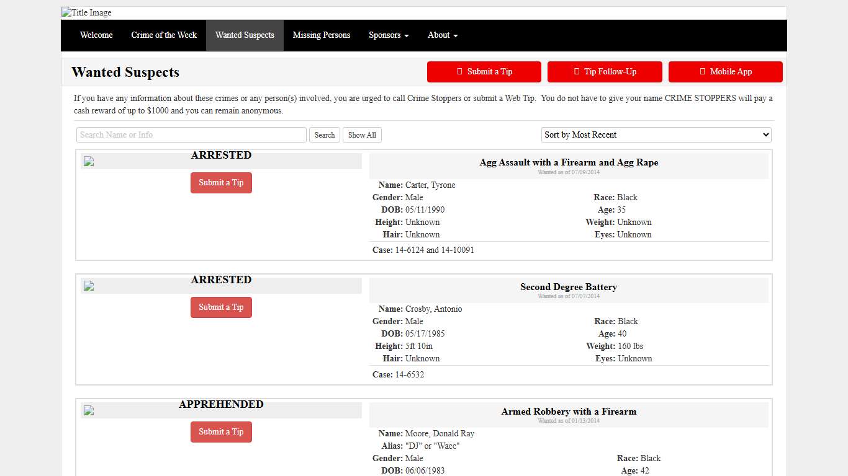Go to Crime of the Week
Screen dimensions: 848x476
[164, 35]
